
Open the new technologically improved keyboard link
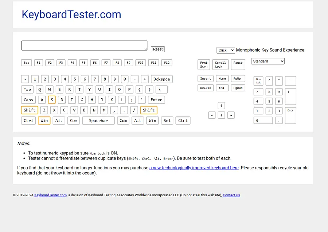[194, 168]
